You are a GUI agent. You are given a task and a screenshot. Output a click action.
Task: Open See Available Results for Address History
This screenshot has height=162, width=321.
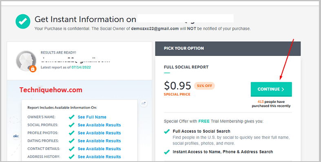99,157
